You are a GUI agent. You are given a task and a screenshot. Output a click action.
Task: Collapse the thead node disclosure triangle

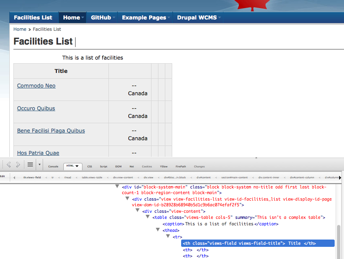tap(158, 230)
